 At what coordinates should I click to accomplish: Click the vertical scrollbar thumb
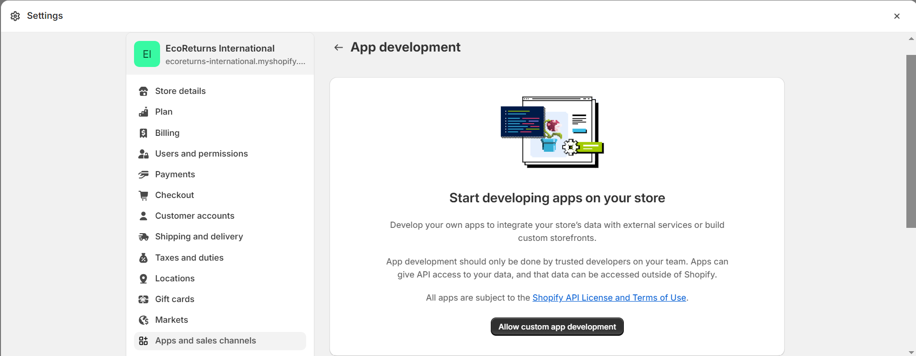click(x=911, y=141)
